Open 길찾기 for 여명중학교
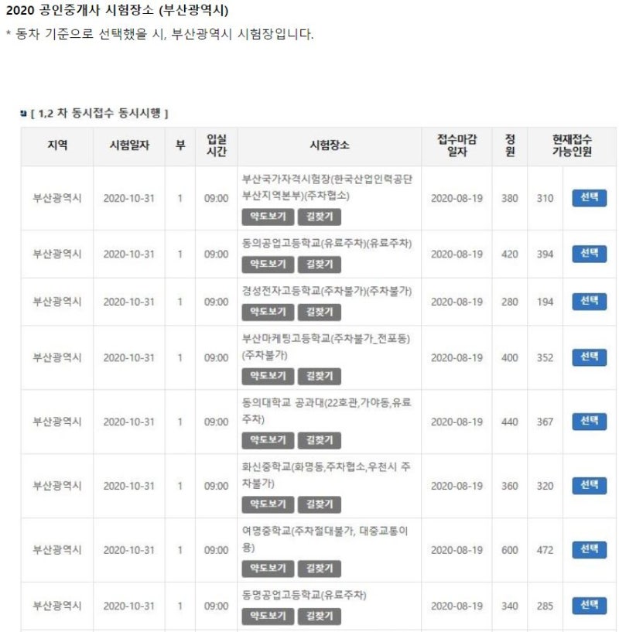 tap(320, 569)
